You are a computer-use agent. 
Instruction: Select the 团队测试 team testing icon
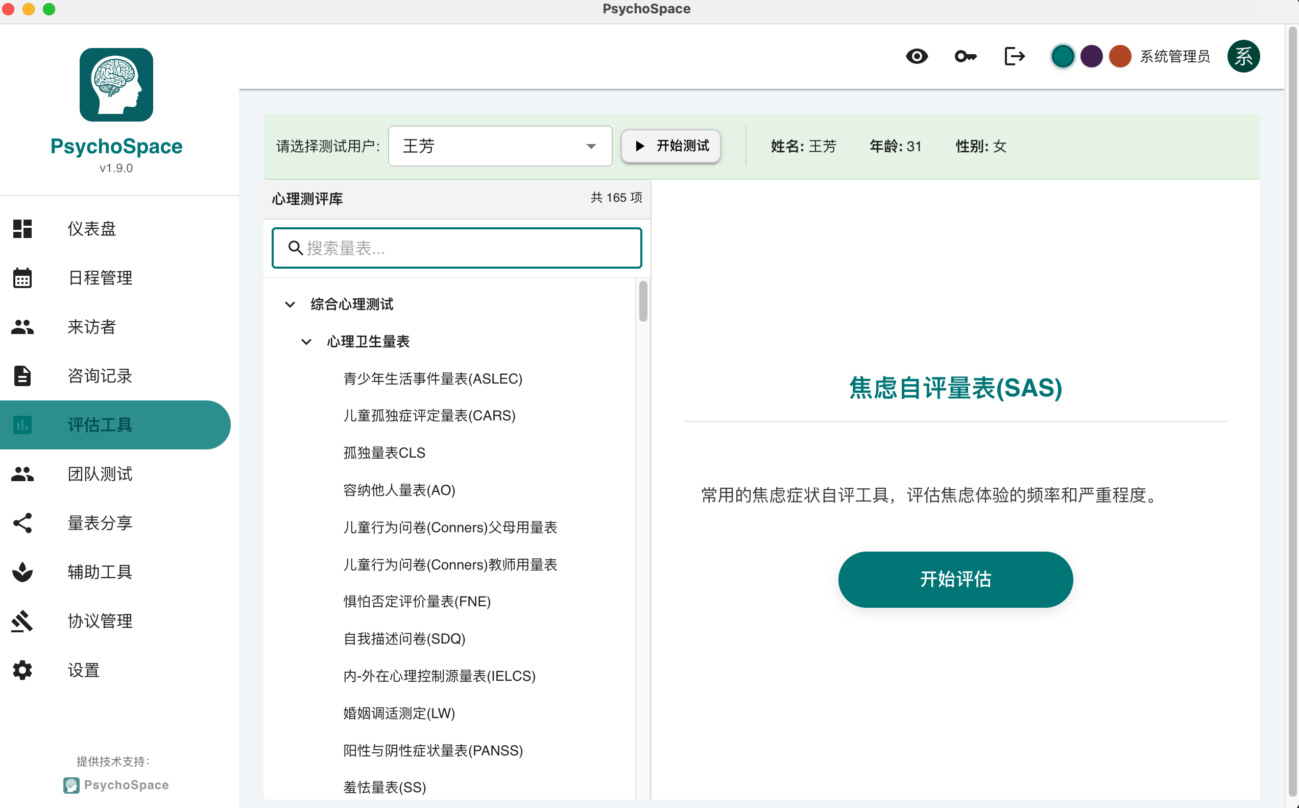[x=22, y=474]
